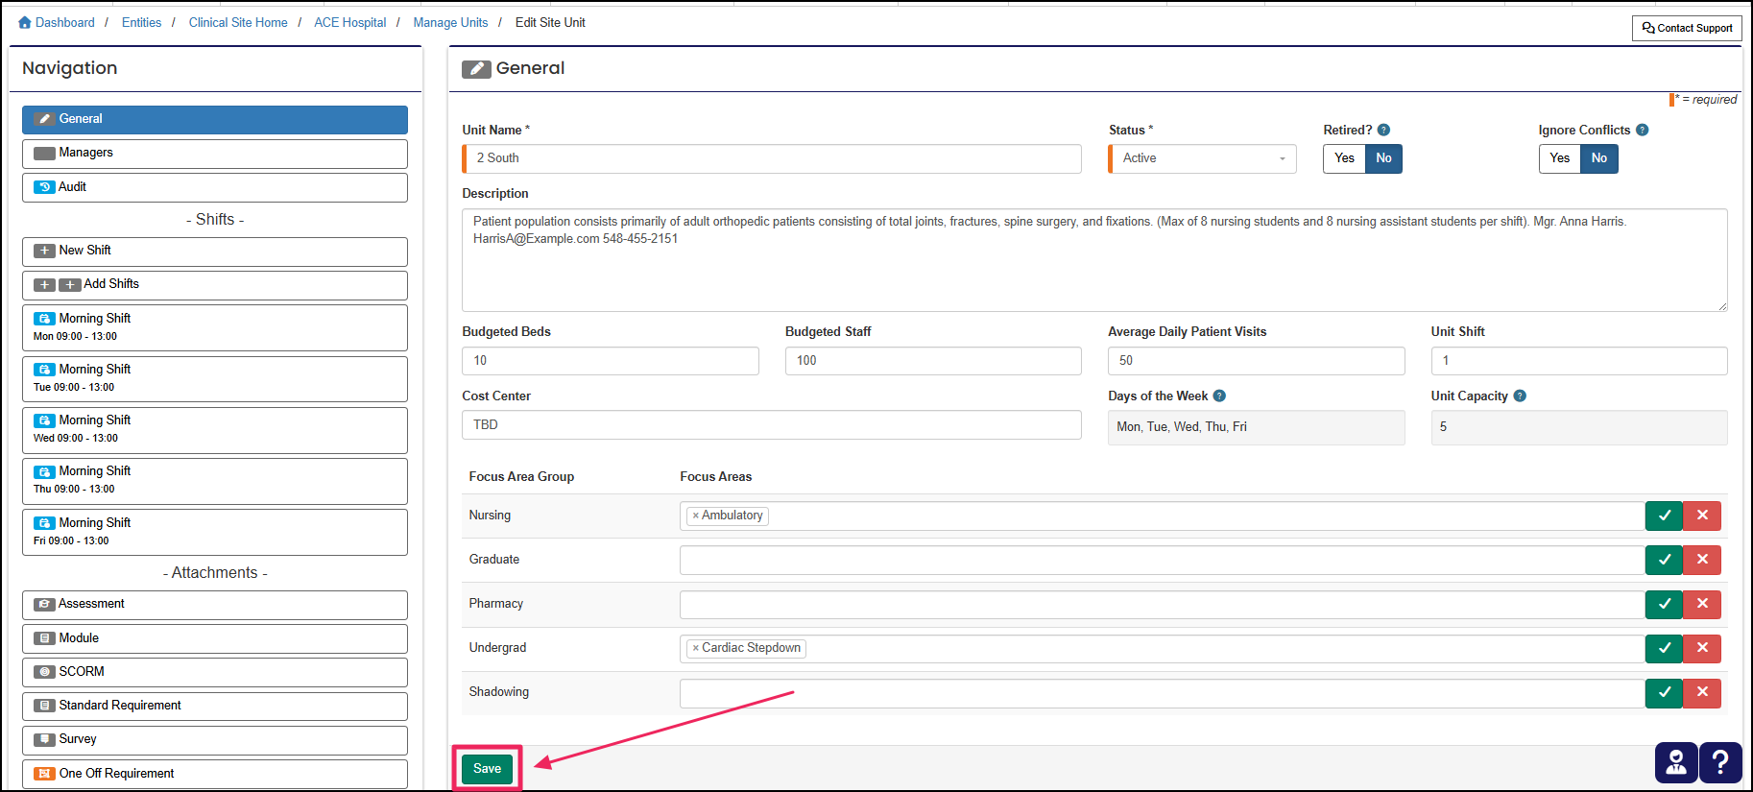Screen dimensions: 1753x792
Task: Click the Budgeted Staff field
Action: point(933,361)
